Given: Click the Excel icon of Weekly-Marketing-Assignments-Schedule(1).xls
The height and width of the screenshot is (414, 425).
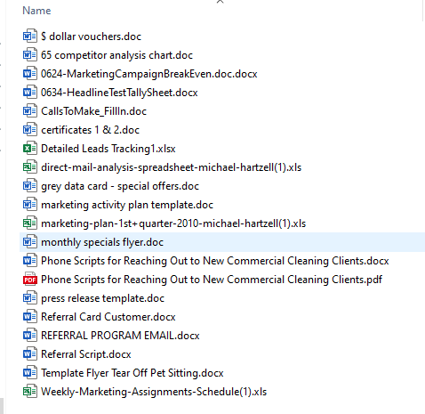Looking at the screenshot, I should (x=30, y=392).
